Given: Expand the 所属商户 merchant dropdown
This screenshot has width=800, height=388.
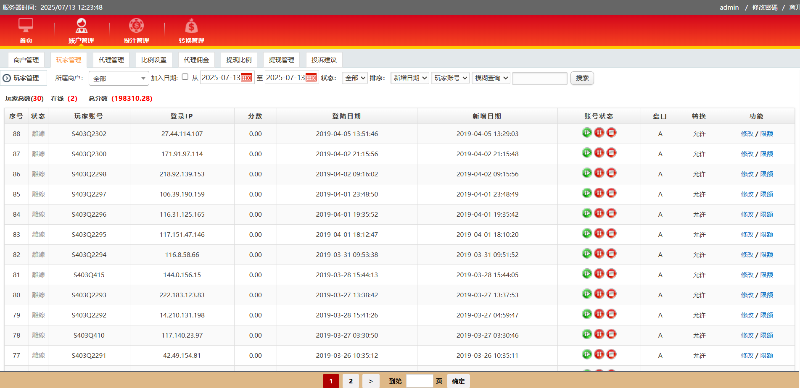Looking at the screenshot, I should coord(119,79).
